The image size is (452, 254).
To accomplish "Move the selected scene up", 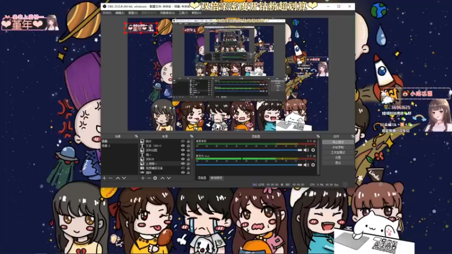I will coord(118,178).
